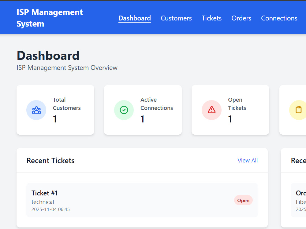The image size is (306, 229).
Task: Click the yellow clipboard icon
Action: [x=298, y=110]
